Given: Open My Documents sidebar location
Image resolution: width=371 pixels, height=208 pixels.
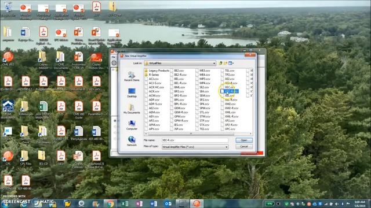Looking at the screenshot, I should coord(132,109).
